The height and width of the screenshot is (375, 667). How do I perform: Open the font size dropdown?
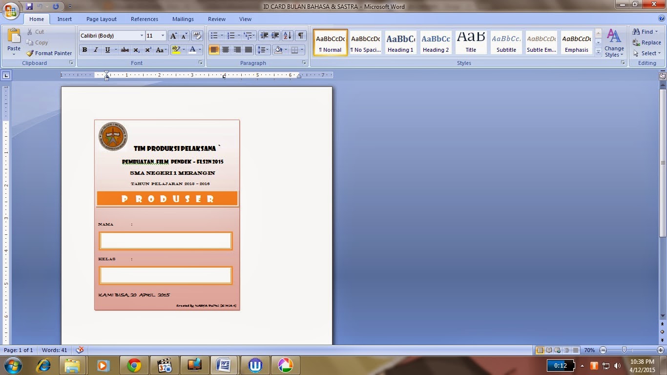tap(163, 36)
